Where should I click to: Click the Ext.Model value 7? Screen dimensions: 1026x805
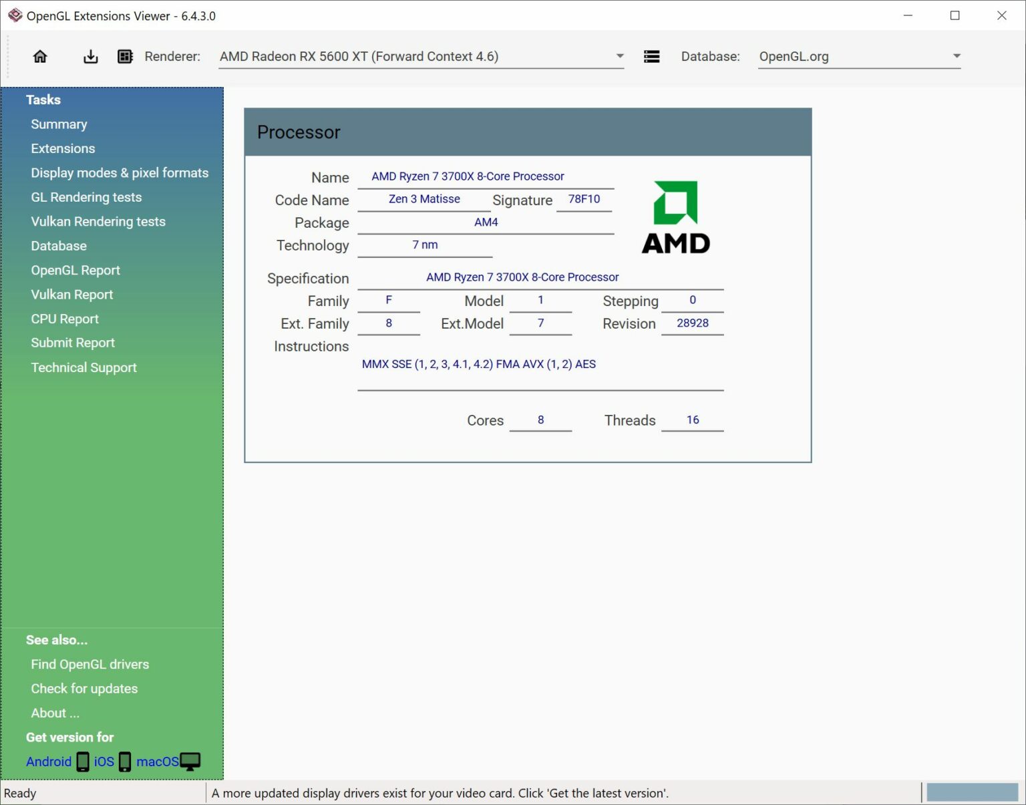pos(540,323)
